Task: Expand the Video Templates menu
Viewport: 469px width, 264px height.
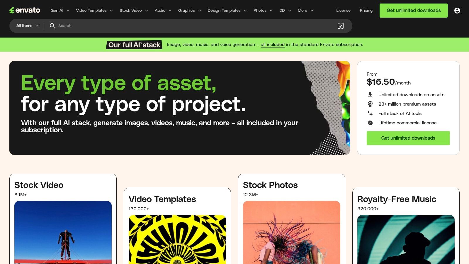Action: pos(94,10)
